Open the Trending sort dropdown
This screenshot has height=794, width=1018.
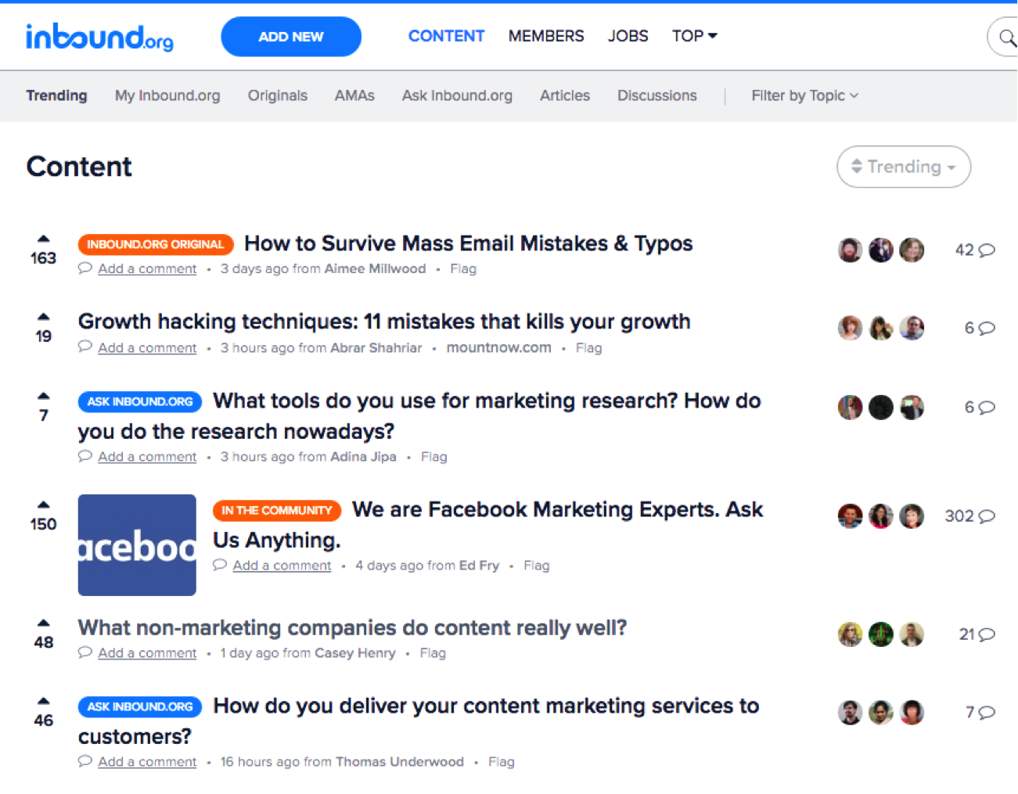click(x=904, y=167)
